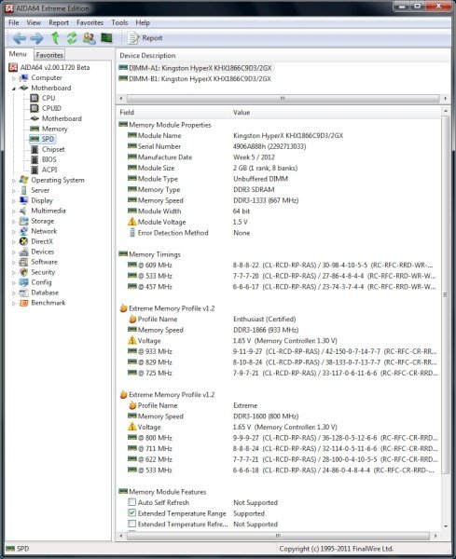Viewport: 456px width, 559px height.
Task: Click the Report toolbar button
Action: pyautogui.click(x=145, y=38)
